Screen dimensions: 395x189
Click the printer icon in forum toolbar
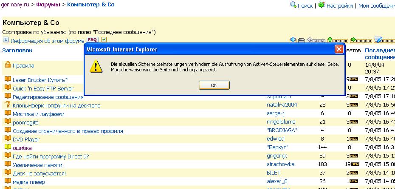tap(302, 40)
